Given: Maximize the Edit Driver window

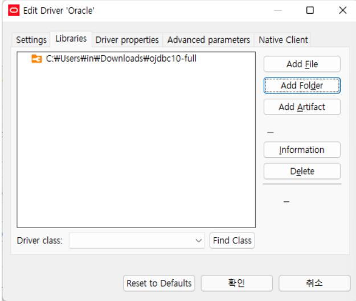Looking at the screenshot, I should click(x=310, y=10).
